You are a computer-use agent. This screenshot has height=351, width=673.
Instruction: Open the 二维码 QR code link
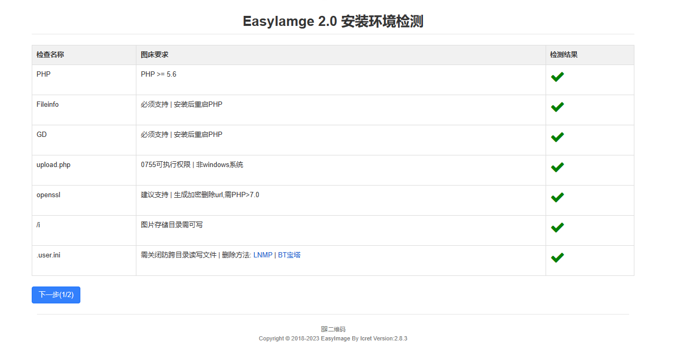tap(333, 329)
